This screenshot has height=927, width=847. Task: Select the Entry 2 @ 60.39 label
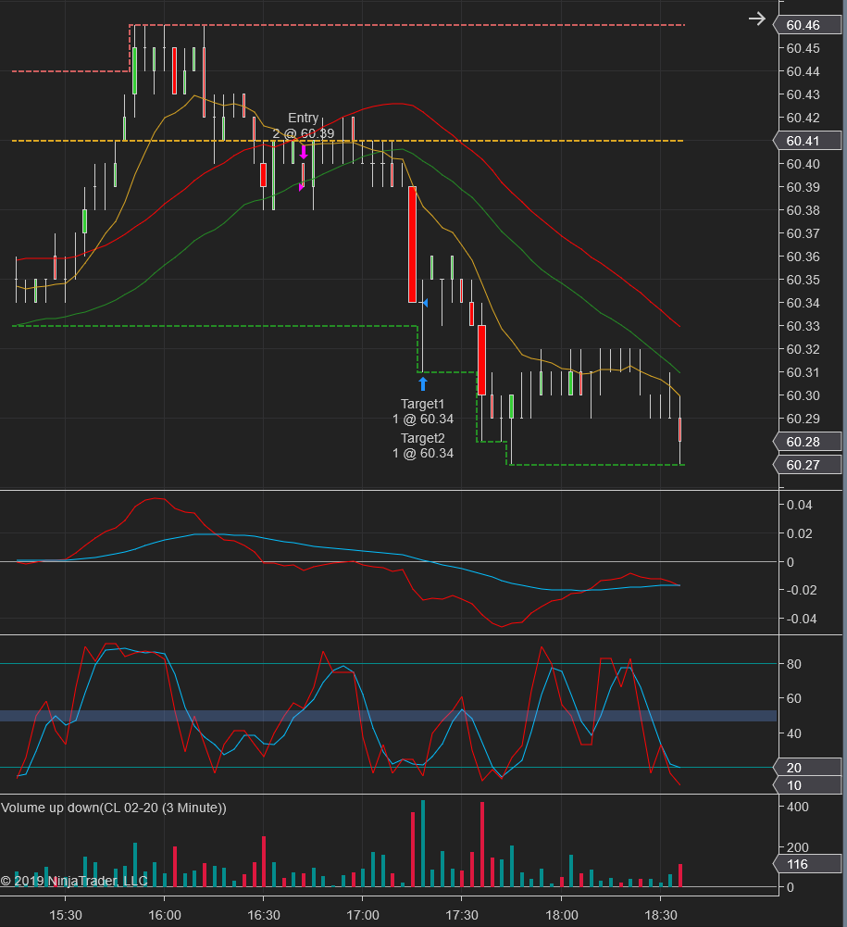pos(304,126)
